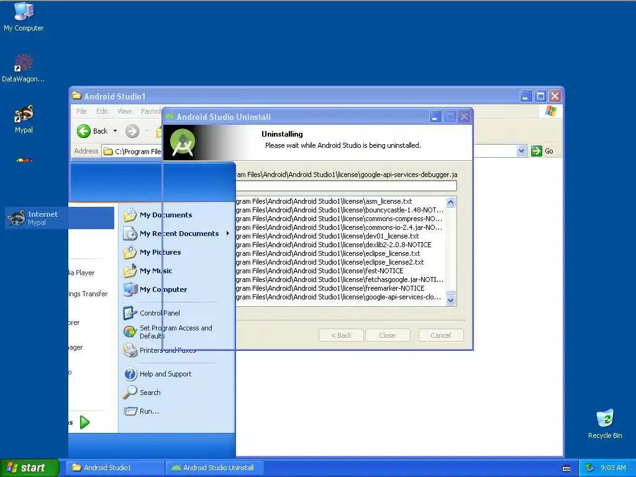Open the Edit menu in Explorer
Screen dimensions: 636x477
coord(102,111)
